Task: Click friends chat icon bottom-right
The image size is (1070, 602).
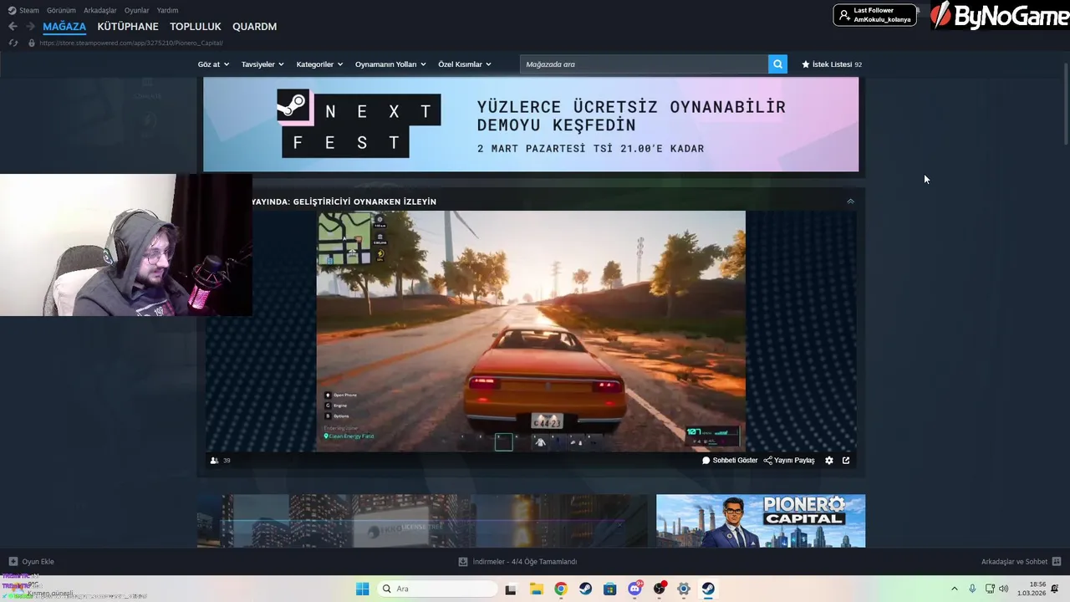Action: [1057, 562]
